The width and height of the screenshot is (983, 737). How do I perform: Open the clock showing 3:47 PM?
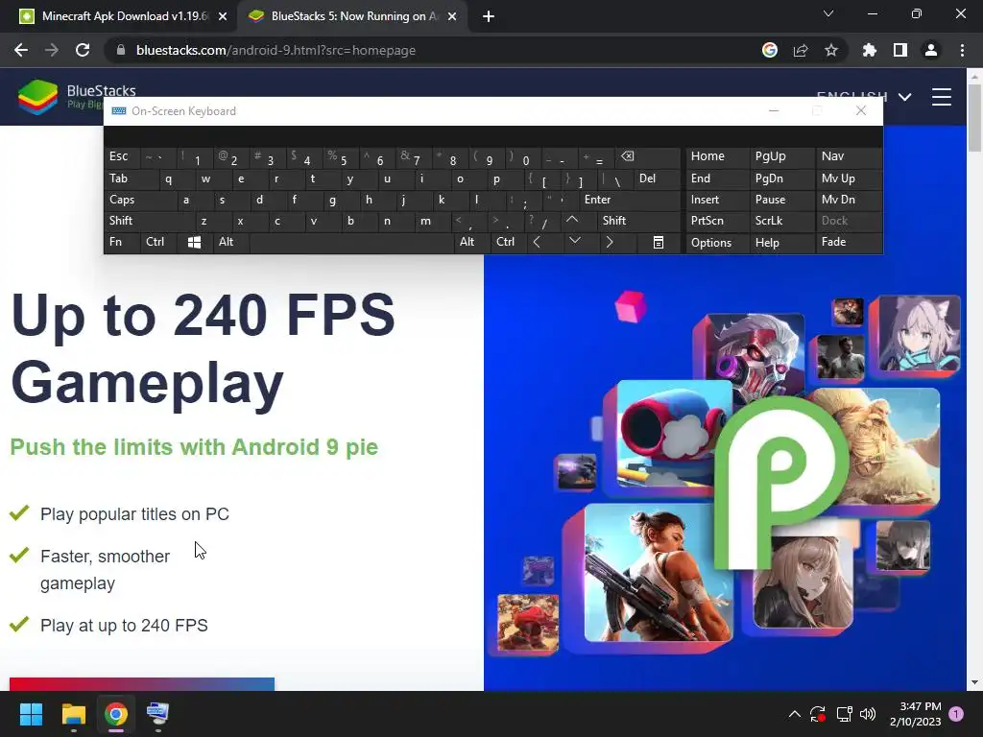[x=915, y=714]
